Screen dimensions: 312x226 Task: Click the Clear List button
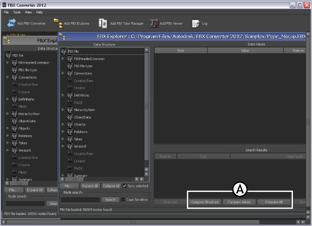[170, 202]
